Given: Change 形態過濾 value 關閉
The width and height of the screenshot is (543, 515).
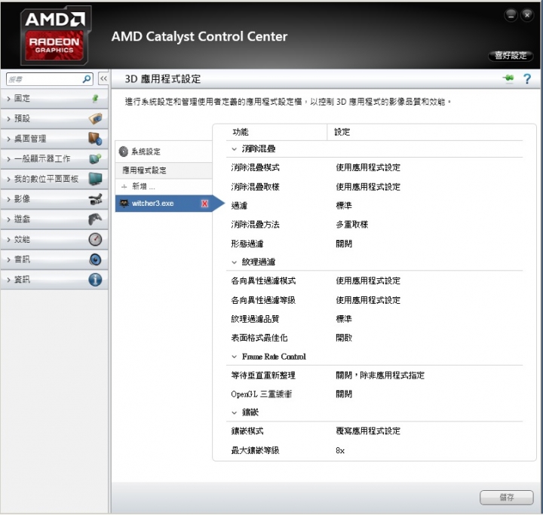Looking at the screenshot, I should pyautogui.click(x=344, y=244).
